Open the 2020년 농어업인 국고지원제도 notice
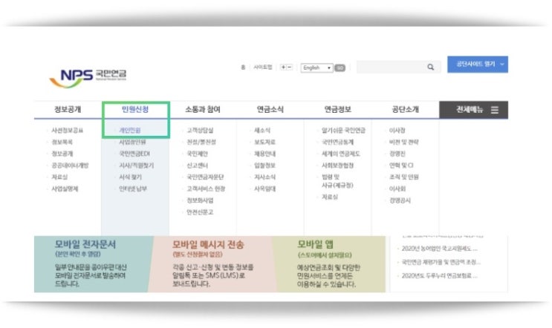The width and height of the screenshot is (552, 328). [439, 249]
